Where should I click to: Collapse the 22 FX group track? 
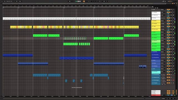click(x=152, y=69)
